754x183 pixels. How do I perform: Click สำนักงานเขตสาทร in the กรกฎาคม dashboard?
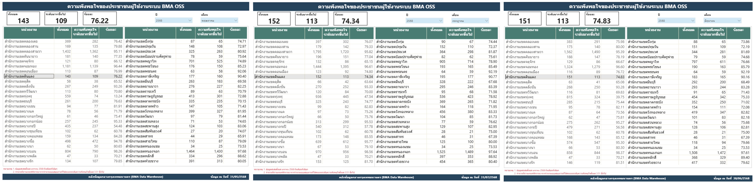(390, 137)
